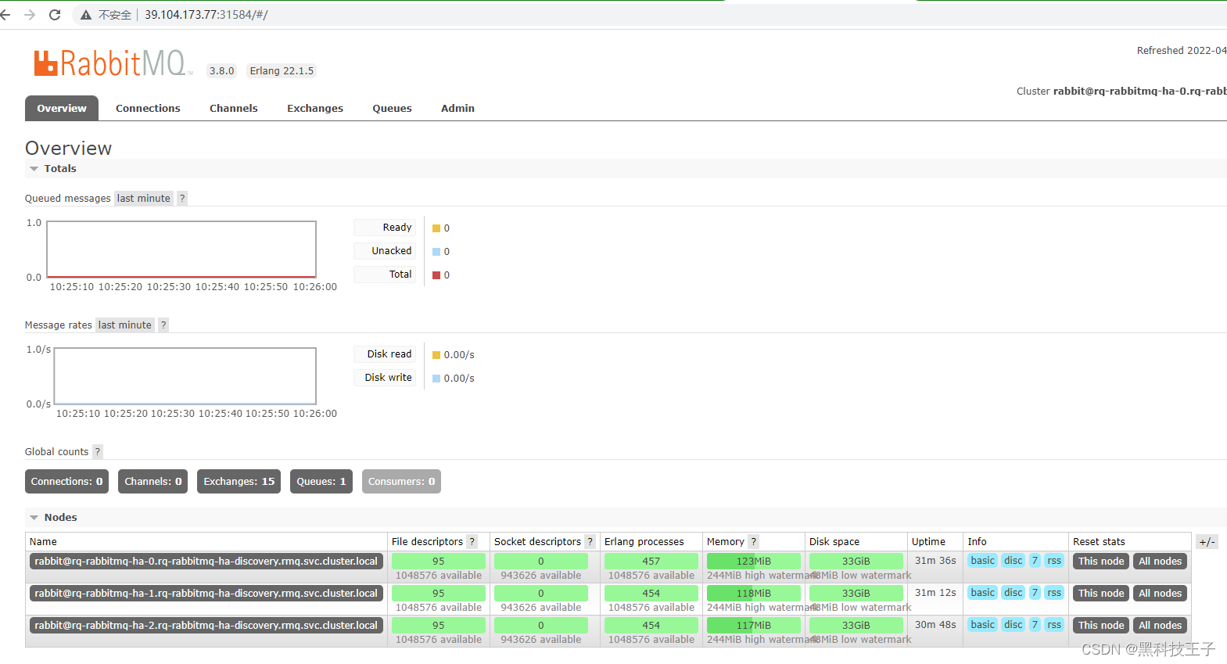The height and width of the screenshot is (664, 1227).
Task: Go to the Exchanges tab
Action: (x=315, y=109)
